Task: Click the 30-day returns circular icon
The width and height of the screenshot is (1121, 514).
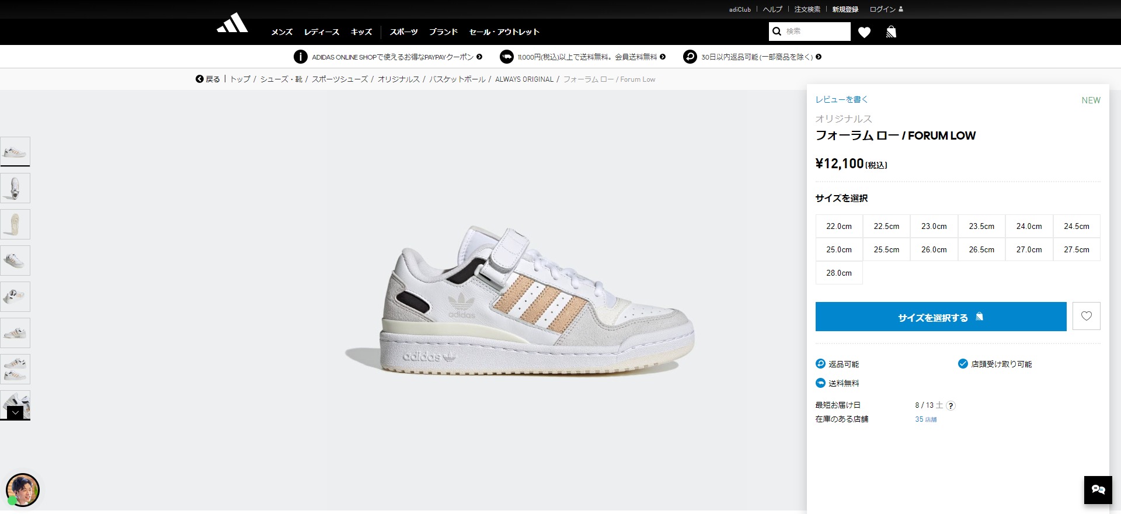Action: 690,57
